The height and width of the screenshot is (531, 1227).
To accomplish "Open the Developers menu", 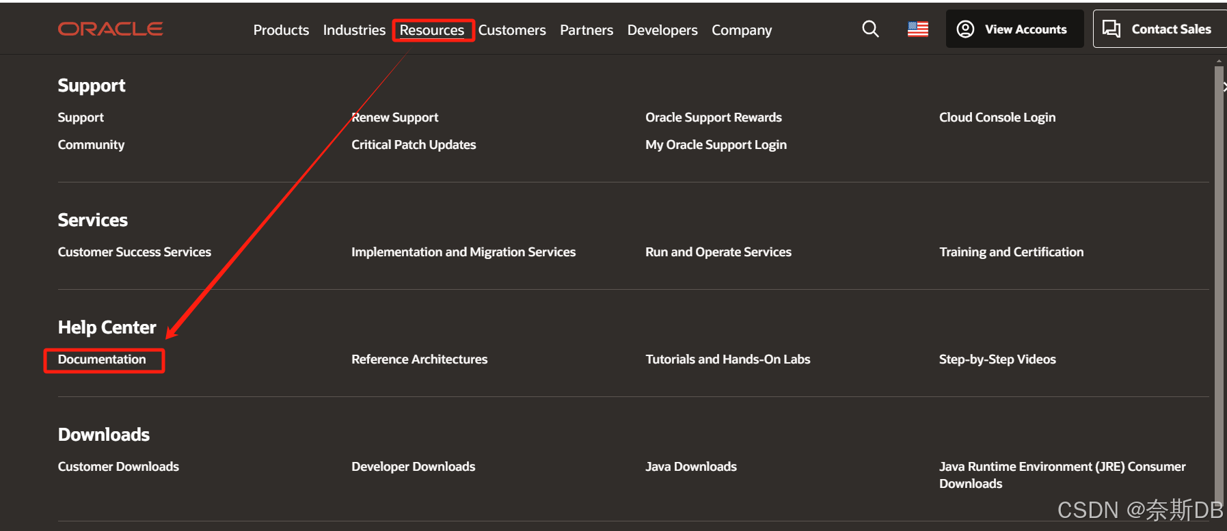I will [x=662, y=30].
